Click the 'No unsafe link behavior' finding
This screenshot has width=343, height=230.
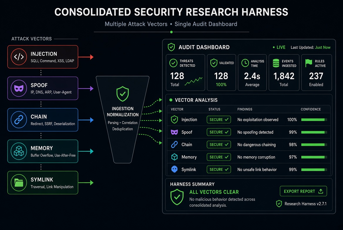(x=257, y=170)
